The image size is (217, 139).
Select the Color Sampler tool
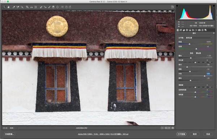pos(18,7)
